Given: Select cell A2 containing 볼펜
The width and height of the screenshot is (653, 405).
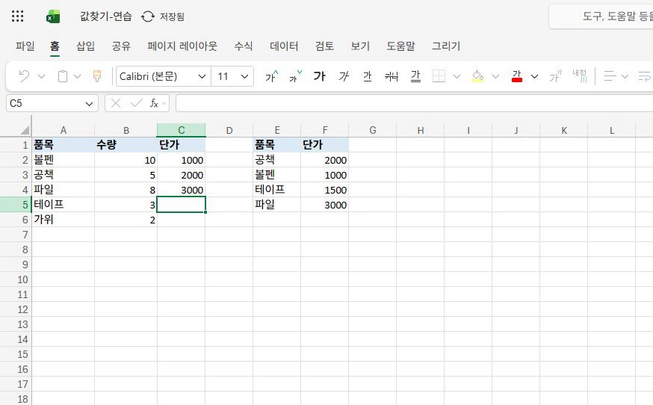Looking at the screenshot, I should pos(64,160).
